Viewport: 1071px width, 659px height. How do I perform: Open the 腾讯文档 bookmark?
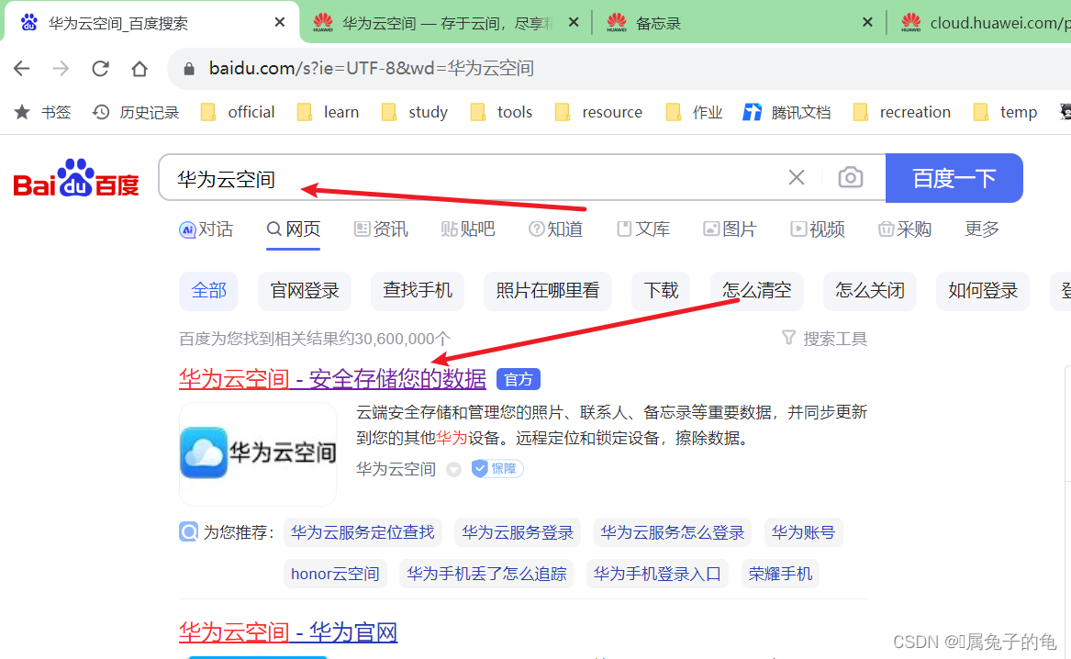tap(787, 112)
